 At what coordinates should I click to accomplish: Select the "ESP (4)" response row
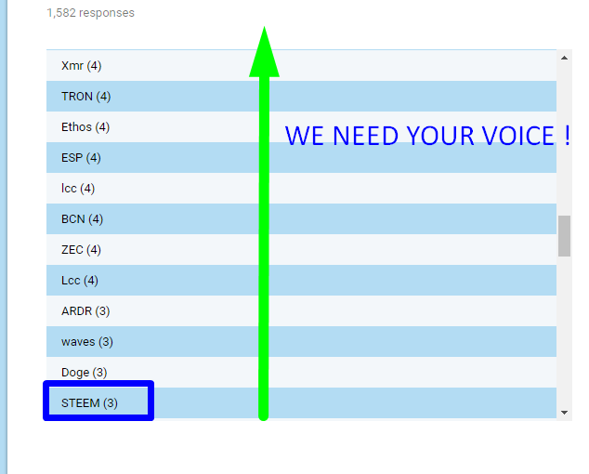tap(301, 158)
